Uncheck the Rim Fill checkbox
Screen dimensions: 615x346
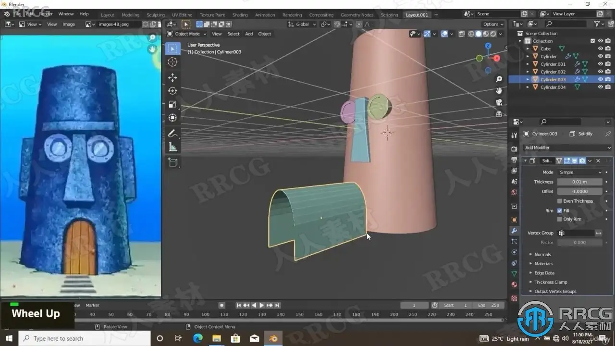pos(560,210)
